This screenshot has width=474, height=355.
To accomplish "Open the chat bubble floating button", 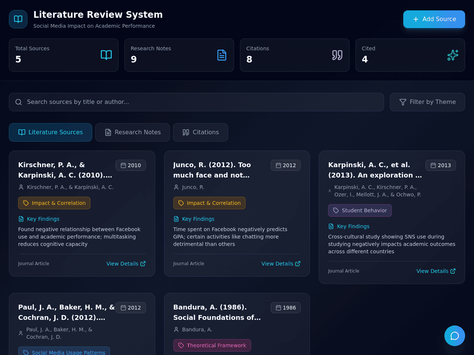I will (x=455, y=336).
